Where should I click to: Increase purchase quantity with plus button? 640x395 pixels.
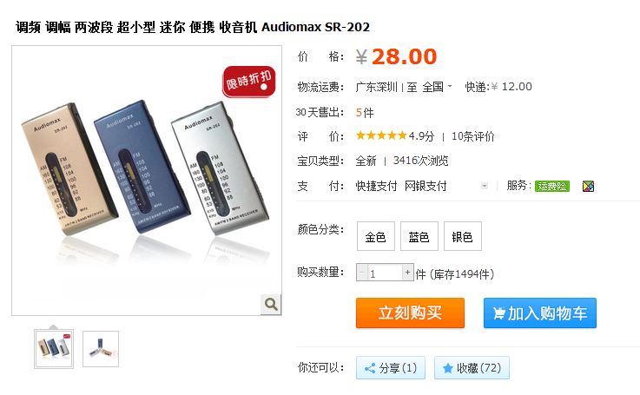(x=407, y=273)
